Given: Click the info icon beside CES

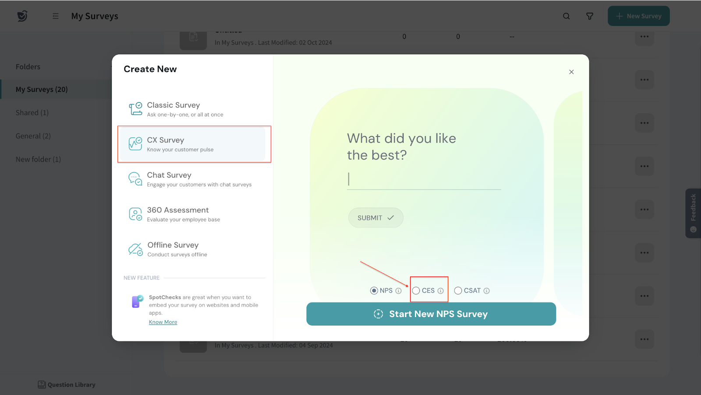Looking at the screenshot, I should [440, 291].
